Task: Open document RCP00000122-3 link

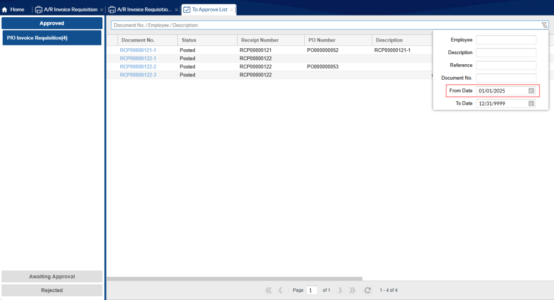Action: (x=138, y=75)
